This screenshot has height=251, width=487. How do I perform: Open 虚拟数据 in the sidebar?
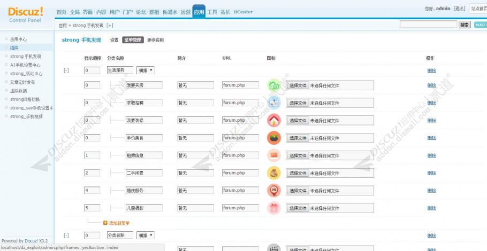pyautogui.click(x=18, y=91)
